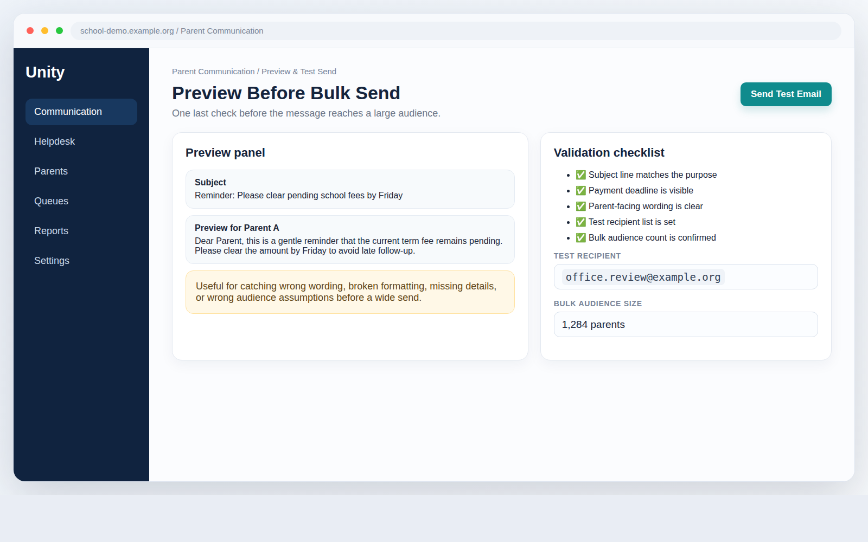Click the checkmark for Payment deadline is visible
The height and width of the screenshot is (542, 868).
pos(580,191)
